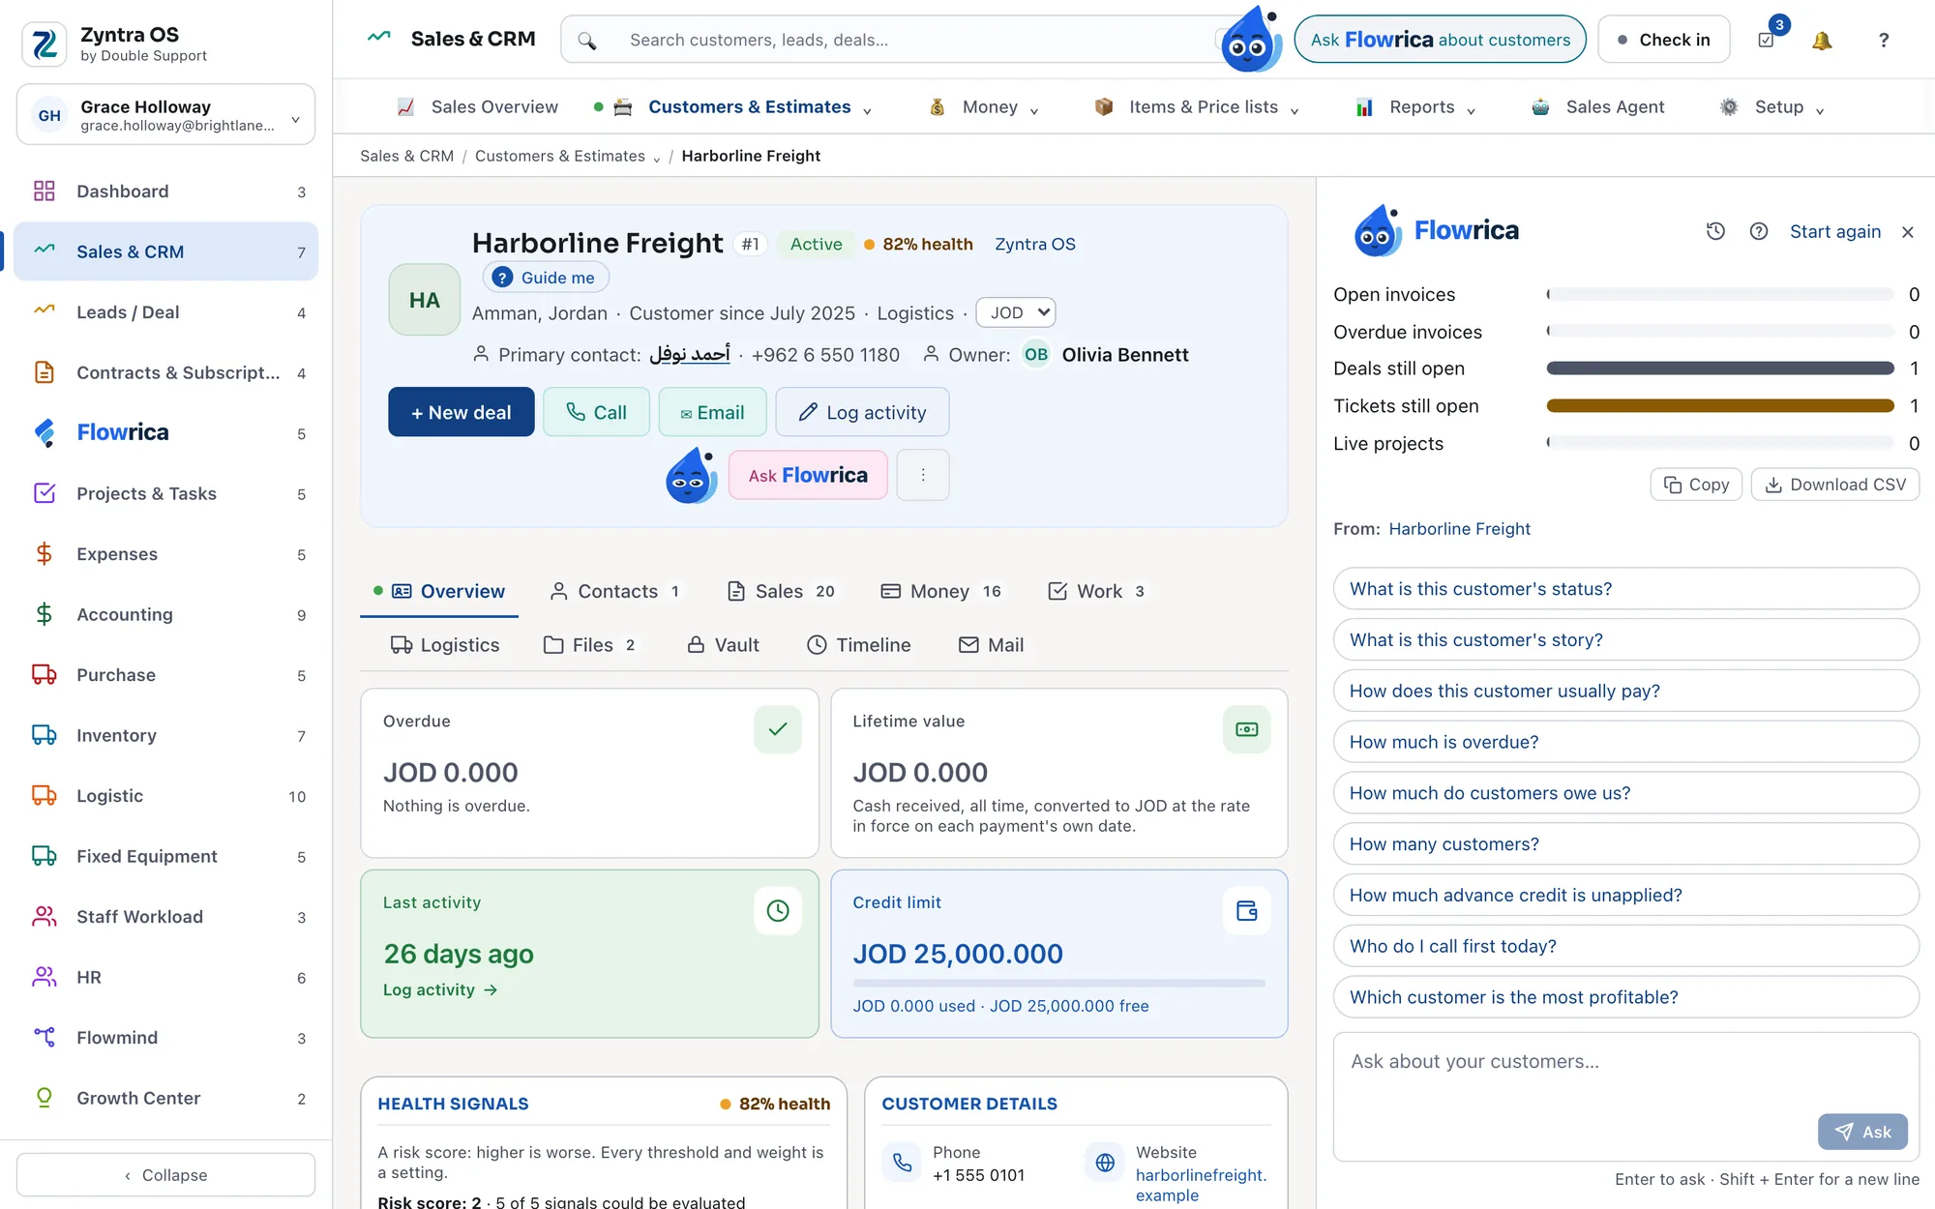Click the credit limit usage bar

[x=1059, y=984]
